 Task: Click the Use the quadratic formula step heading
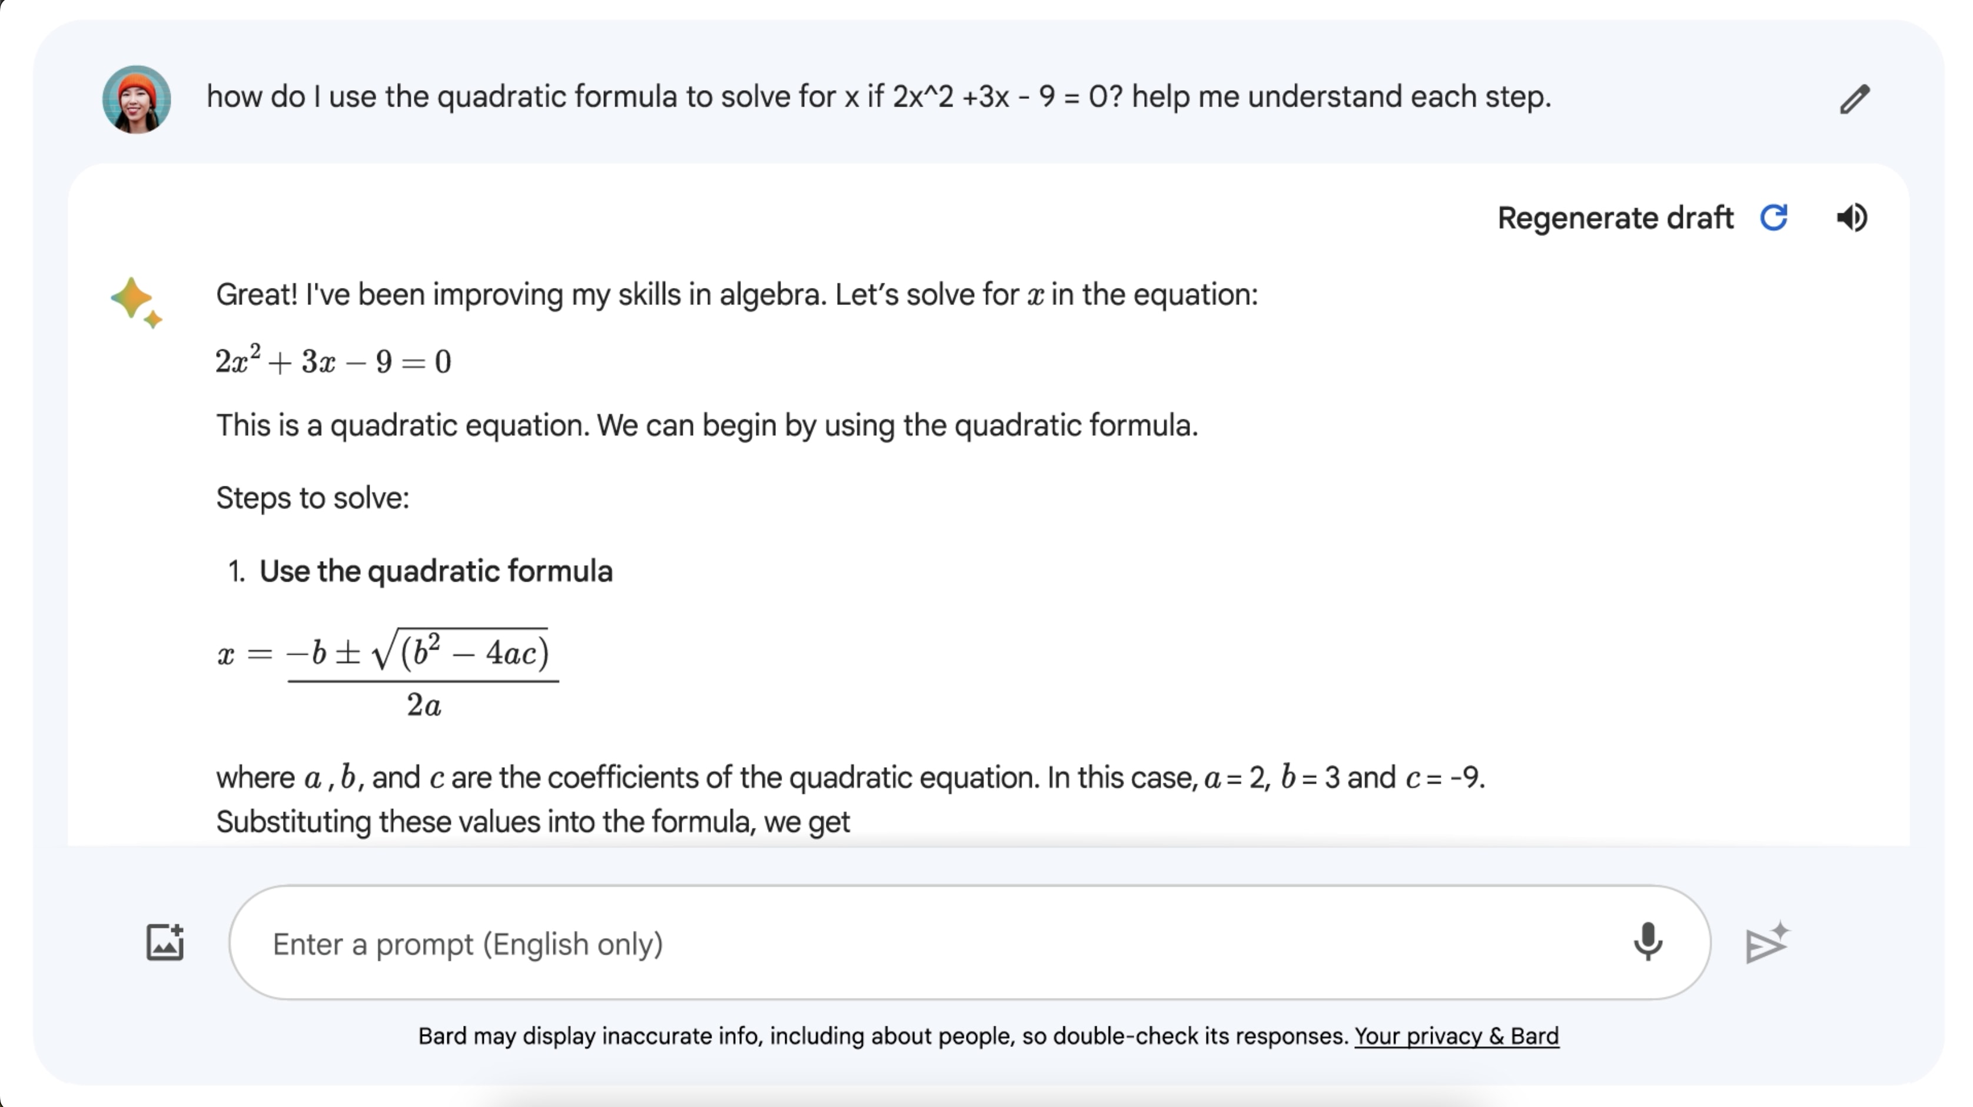436,572
